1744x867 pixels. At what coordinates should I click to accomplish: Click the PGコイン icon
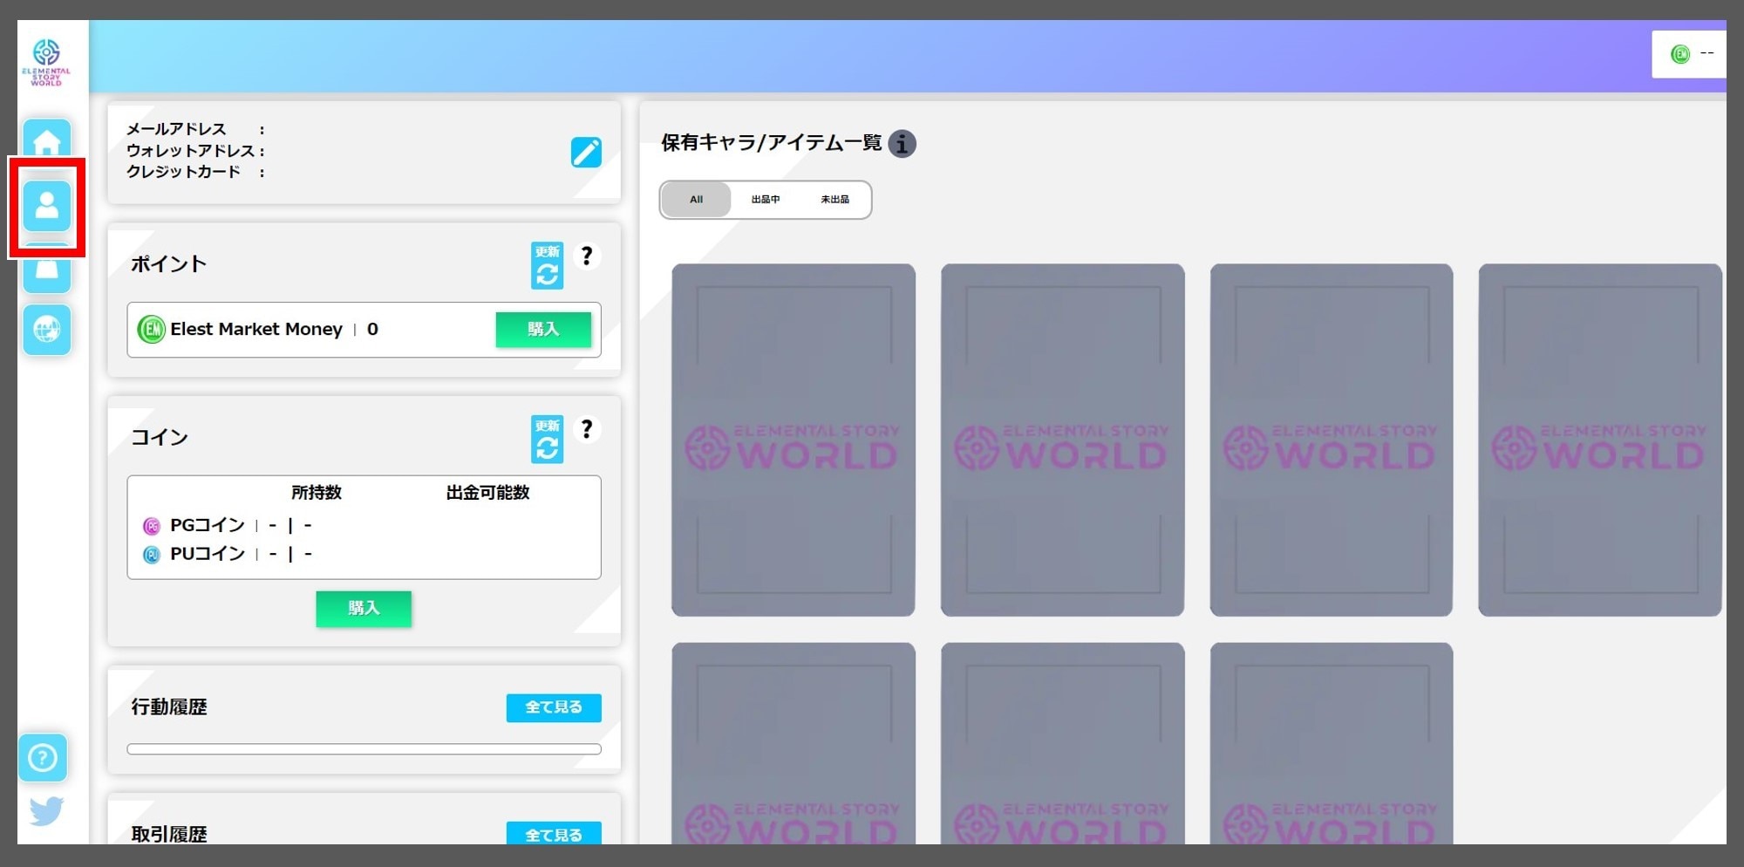152,526
